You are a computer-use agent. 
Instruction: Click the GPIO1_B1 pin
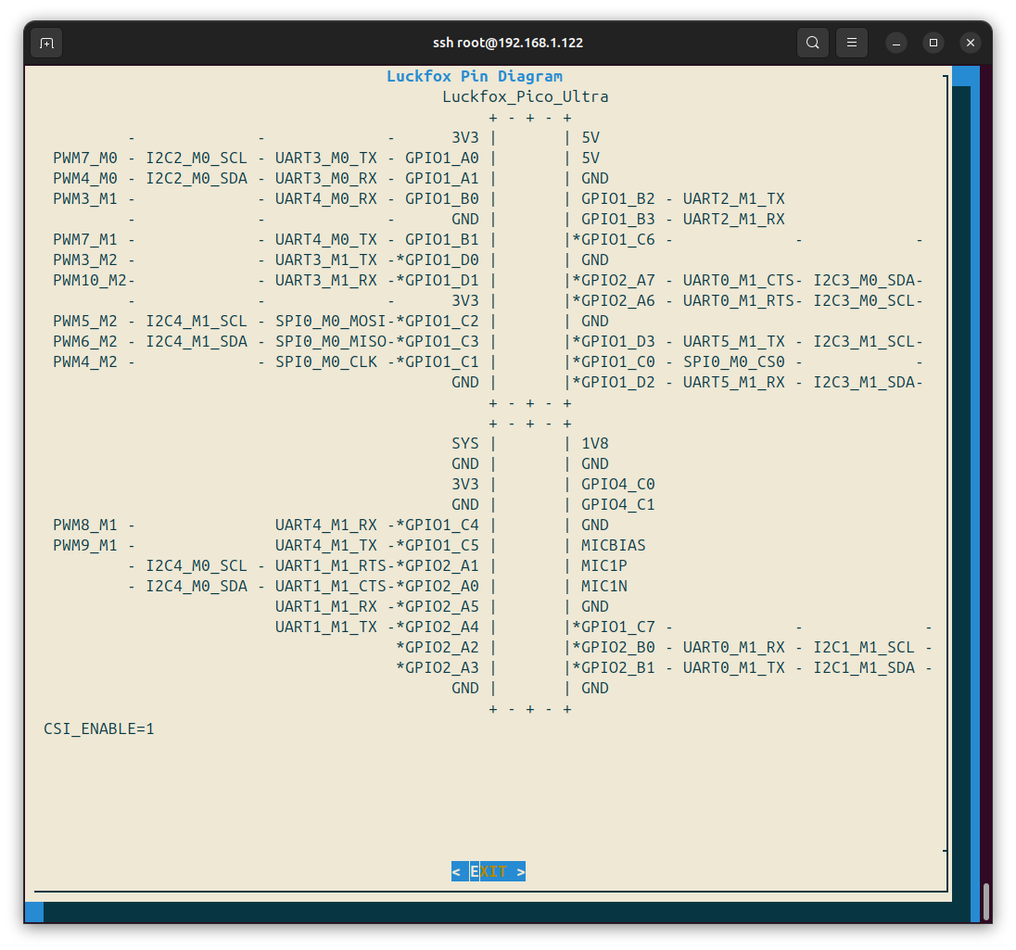pos(442,240)
